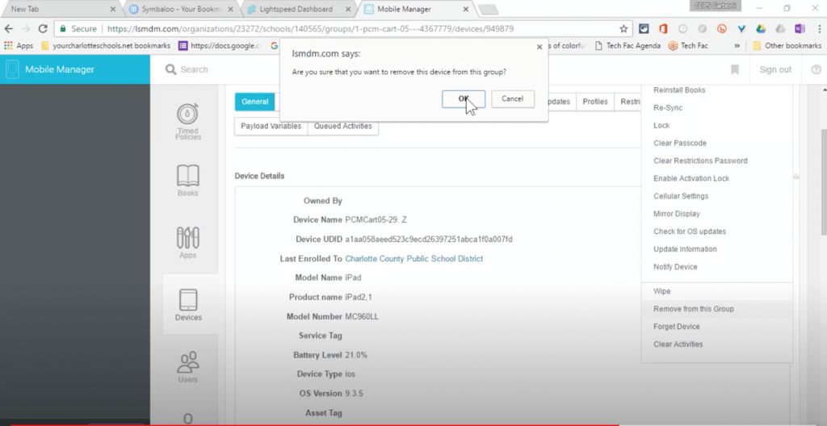Open docs.google.com bookmark

[220, 46]
